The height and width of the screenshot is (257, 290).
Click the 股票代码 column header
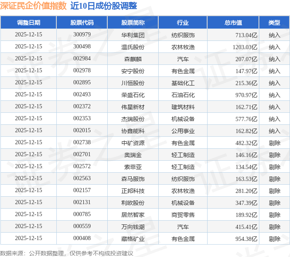pos(82,23)
